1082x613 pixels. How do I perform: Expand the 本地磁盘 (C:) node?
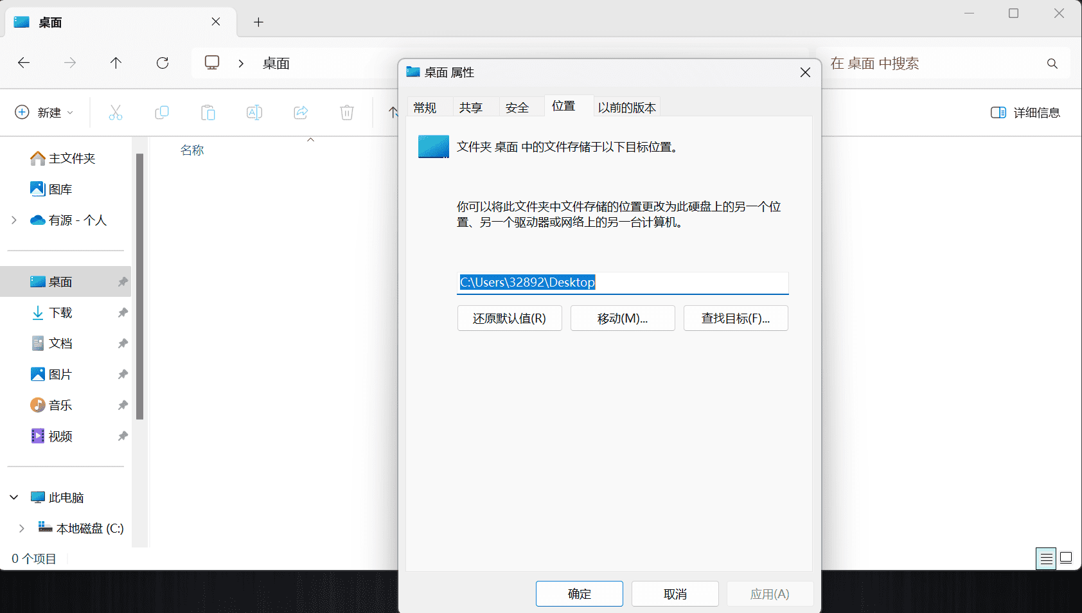pos(22,528)
